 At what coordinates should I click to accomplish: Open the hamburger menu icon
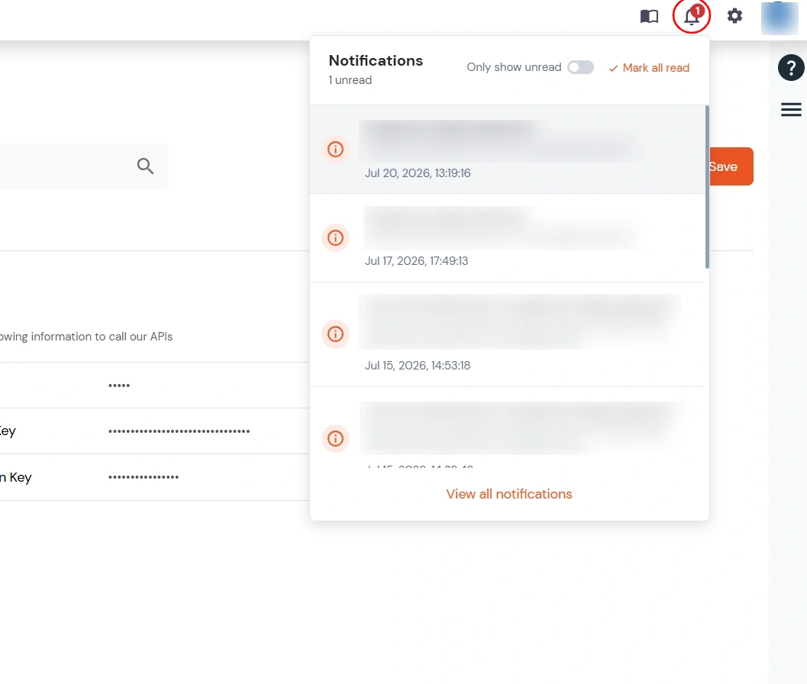pyautogui.click(x=791, y=109)
